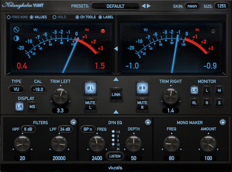Screen dimensions: 232x172
Task: Toggle the Filters power button
Action: 73,122
